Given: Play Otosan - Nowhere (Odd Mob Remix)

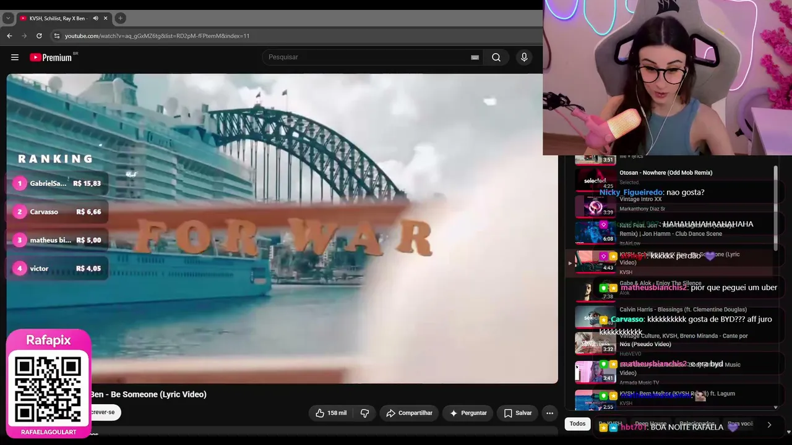Looking at the screenshot, I should click(x=666, y=173).
